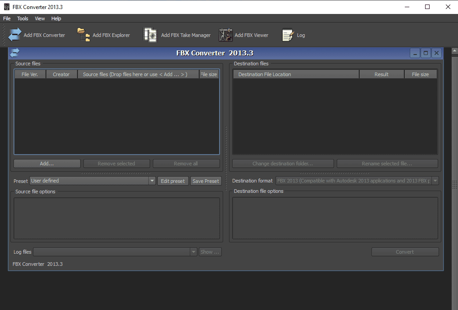
Task: Click Add to choose source files
Action: (x=46, y=163)
